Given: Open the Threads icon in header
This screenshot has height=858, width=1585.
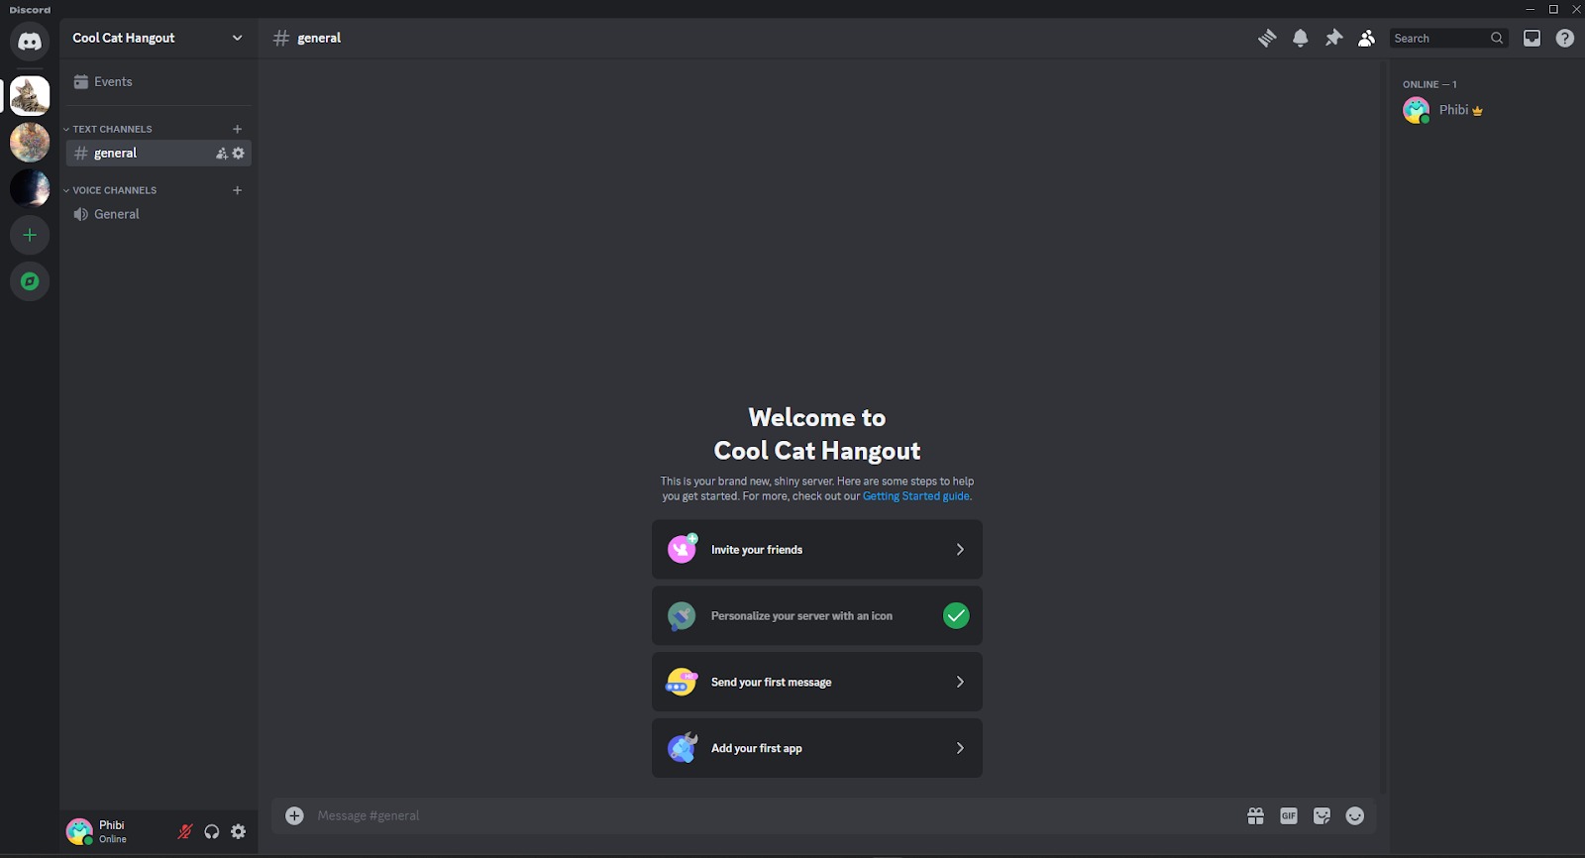Looking at the screenshot, I should (x=1267, y=38).
